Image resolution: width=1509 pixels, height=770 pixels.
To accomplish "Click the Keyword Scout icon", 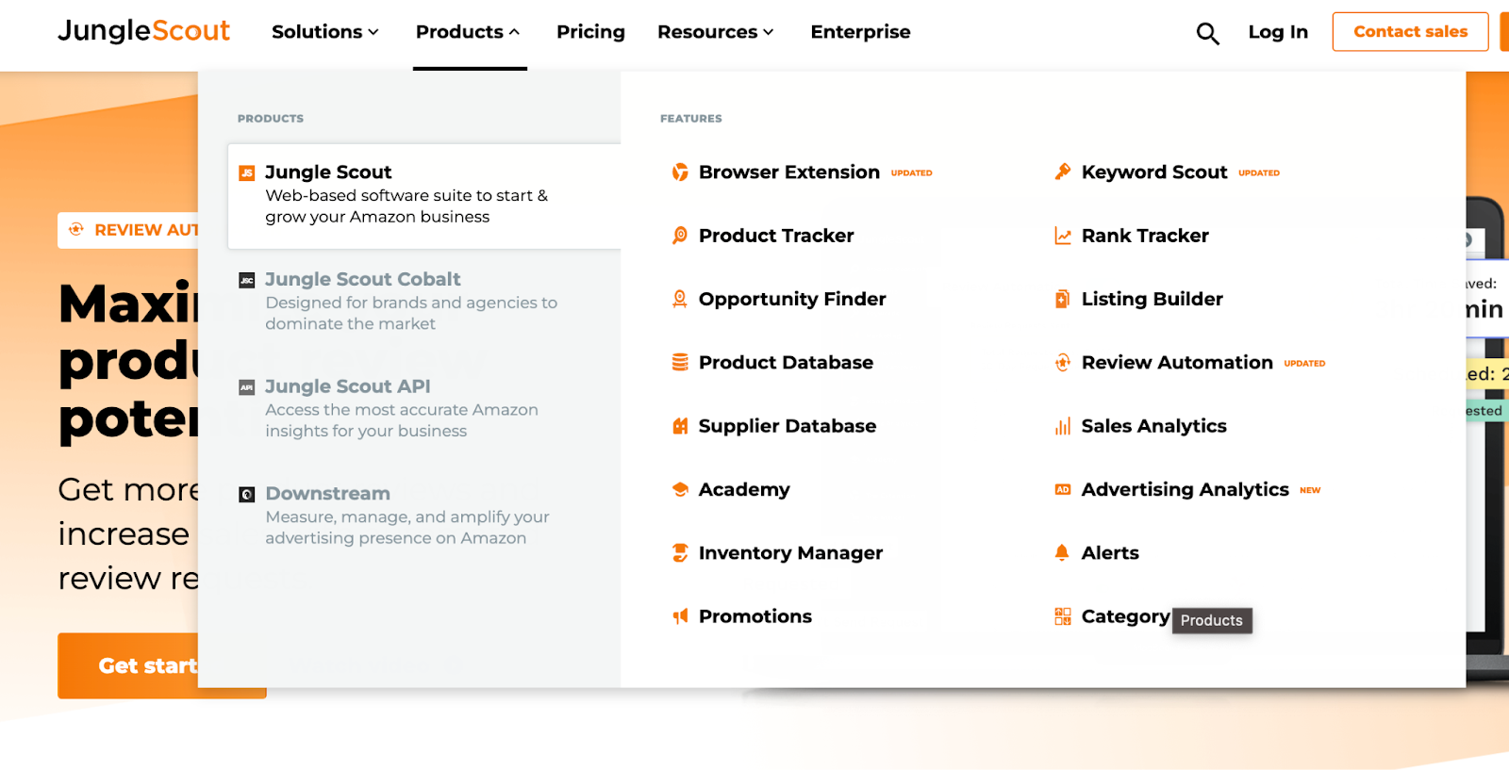I will [x=1063, y=172].
